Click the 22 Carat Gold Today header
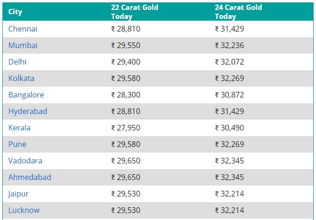The height and width of the screenshot is (220, 316). 134,12
